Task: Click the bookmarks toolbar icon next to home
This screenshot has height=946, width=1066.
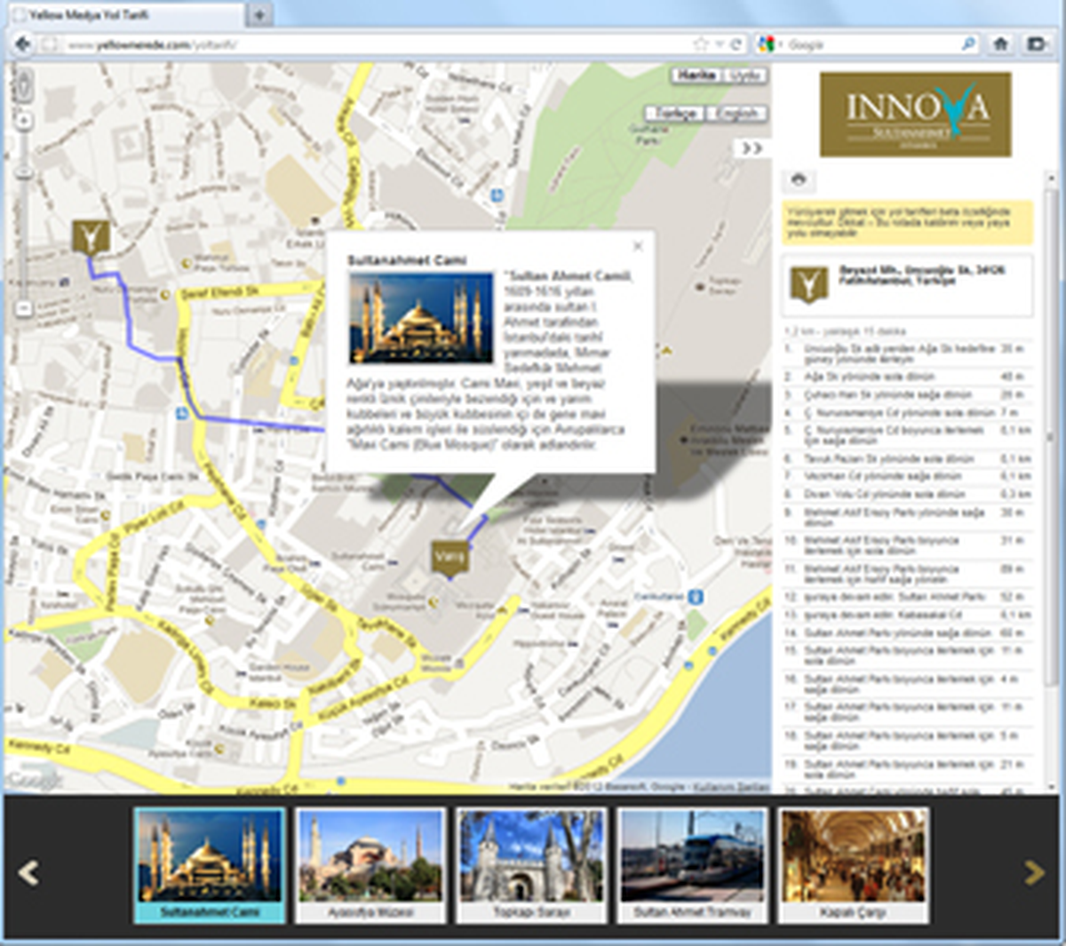Action: click(x=1036, y=44)
